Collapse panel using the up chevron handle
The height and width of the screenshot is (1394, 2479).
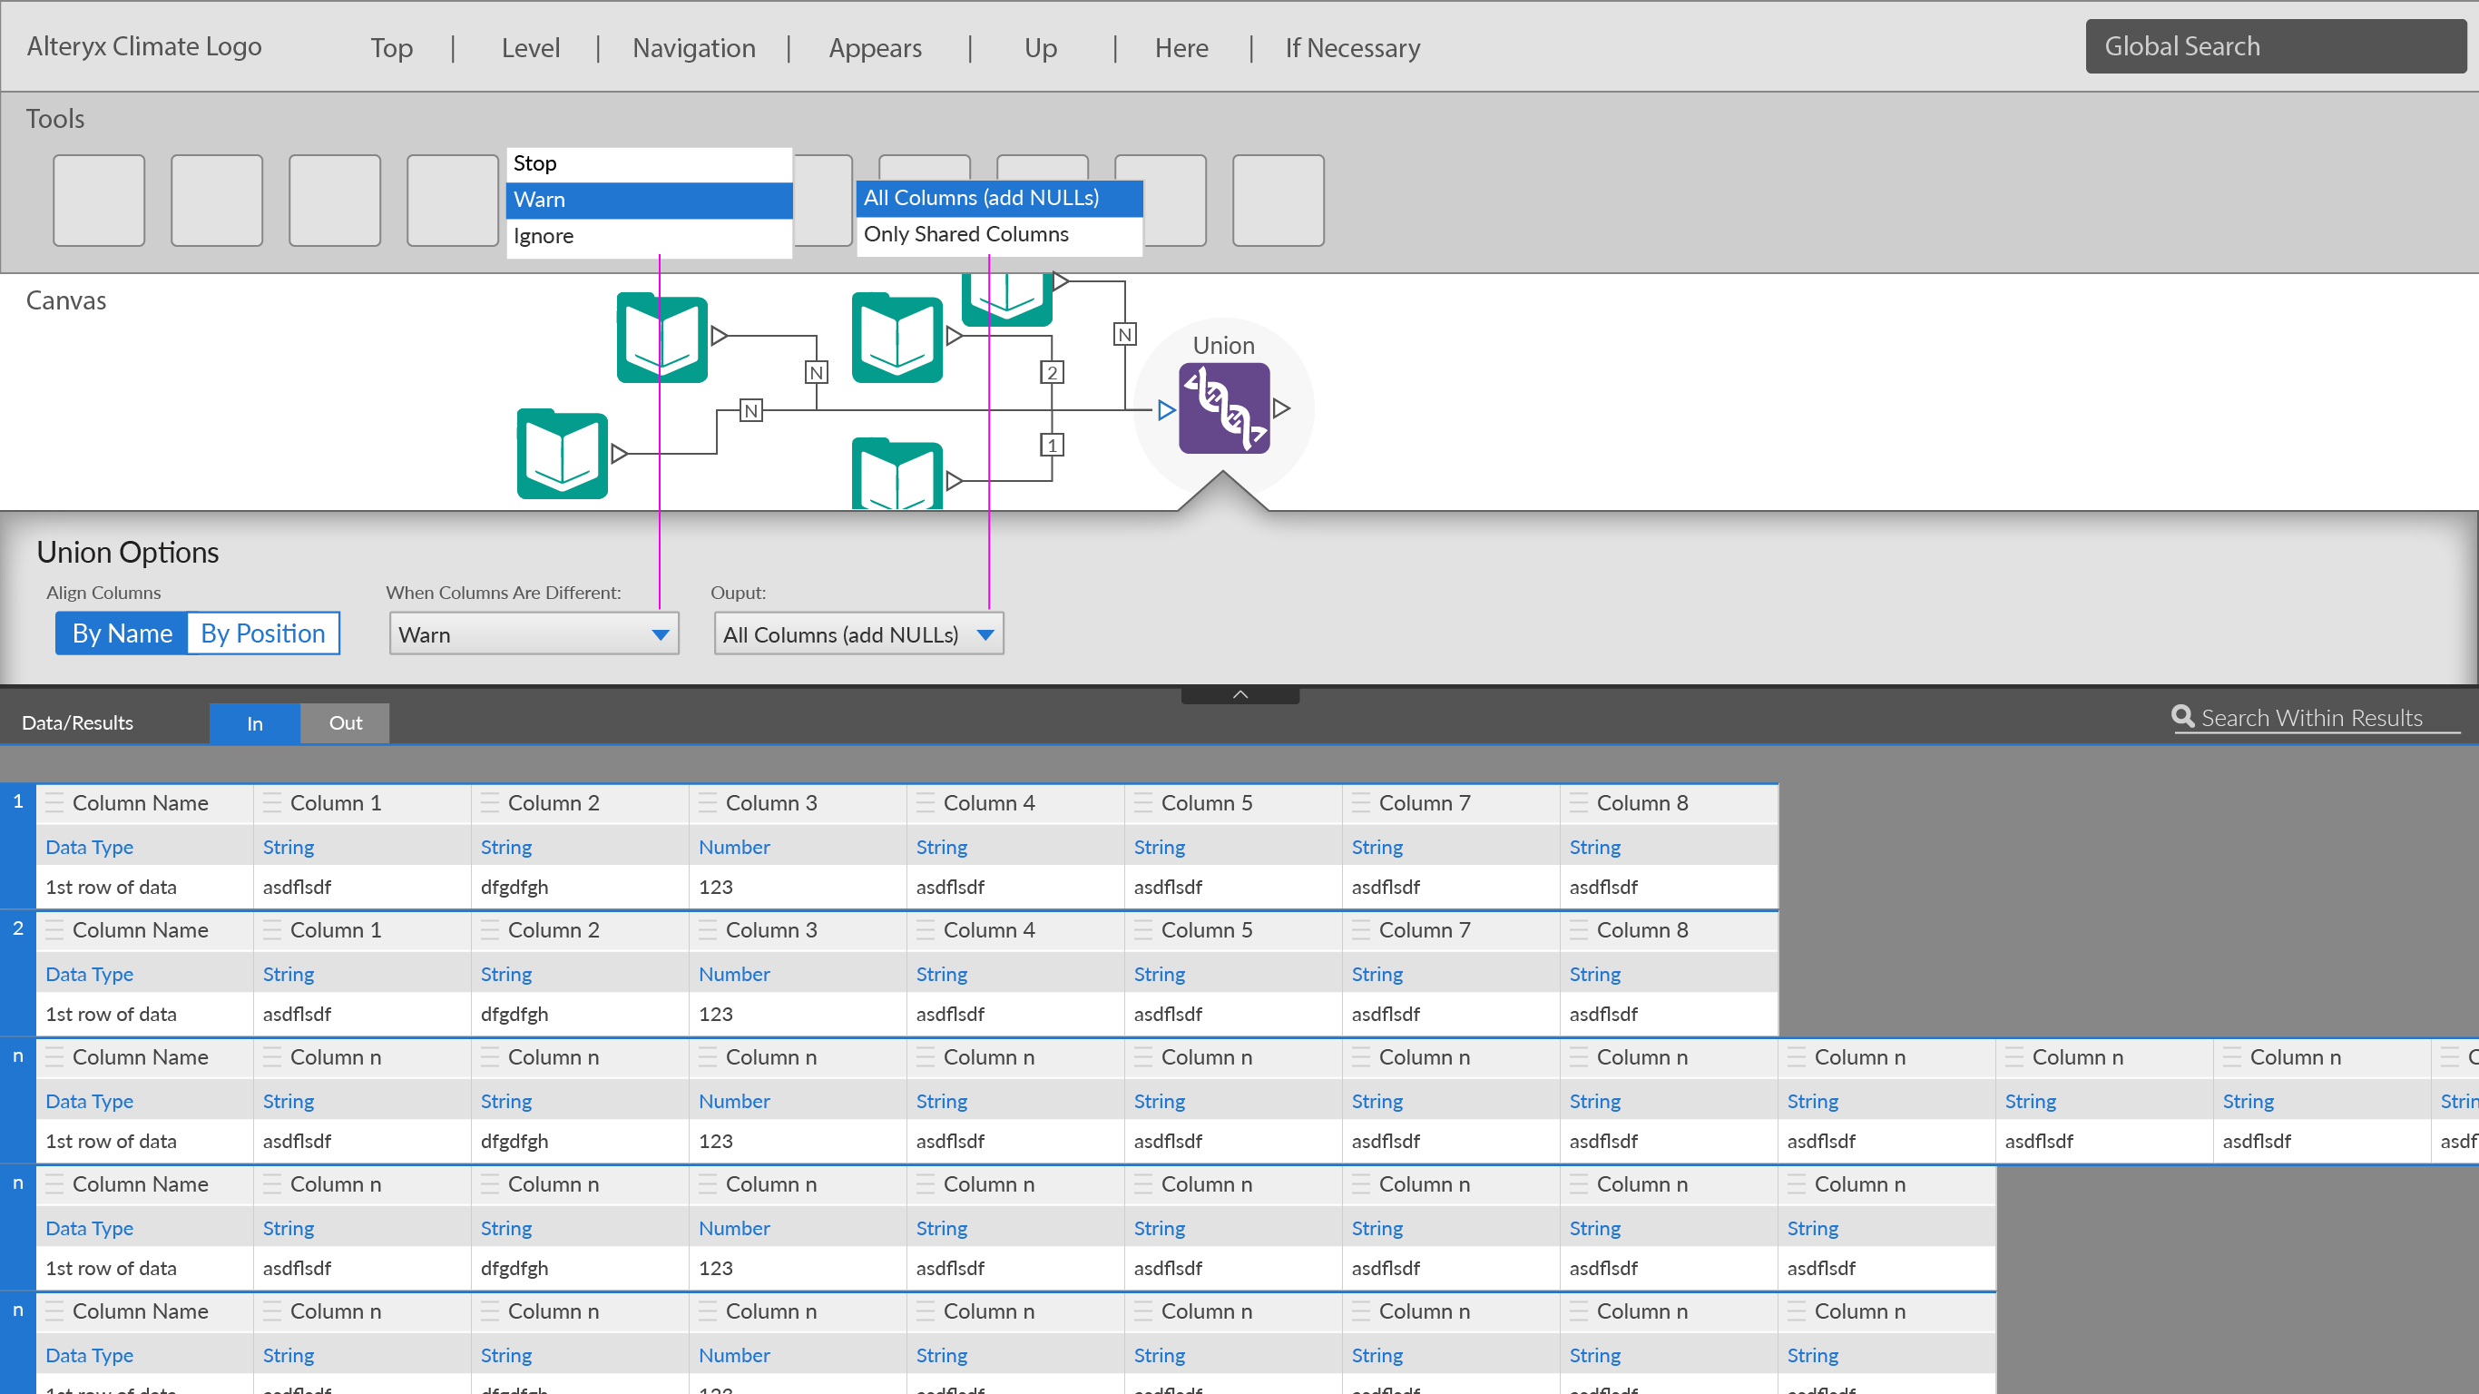click(x=1239, y=694)
